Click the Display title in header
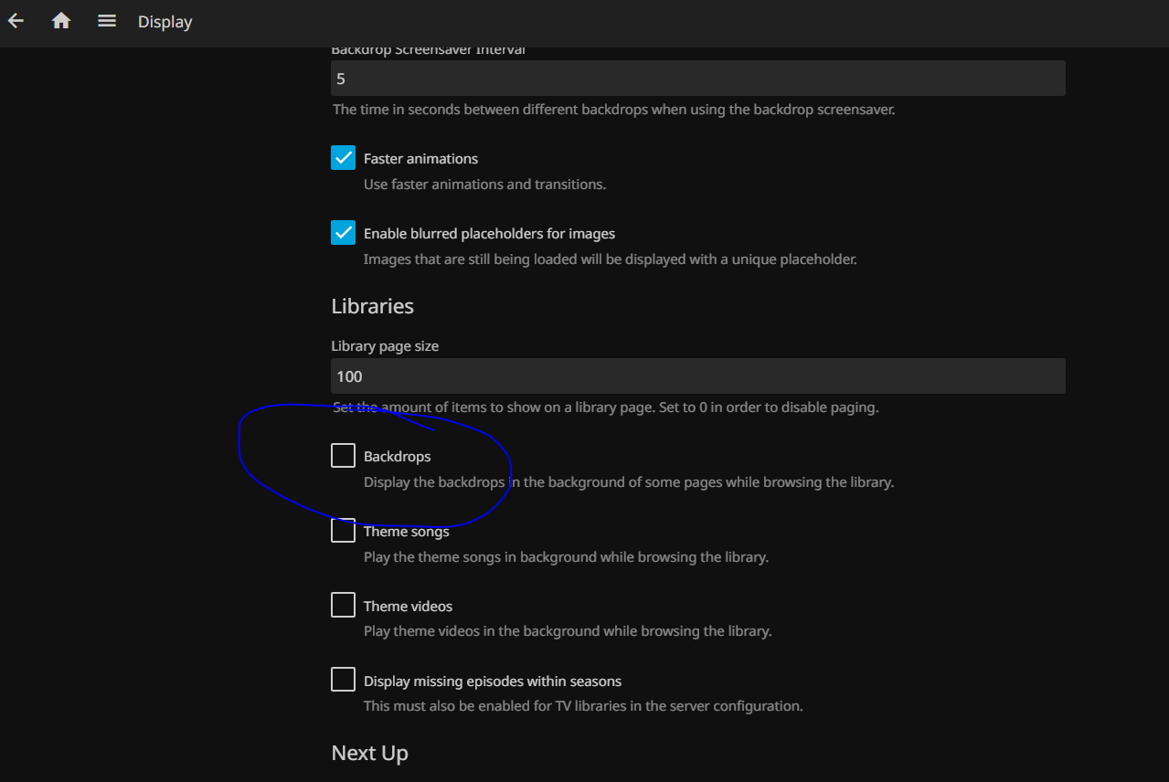This screenshot has width=1169, height=782. click(x=165, y=22)
